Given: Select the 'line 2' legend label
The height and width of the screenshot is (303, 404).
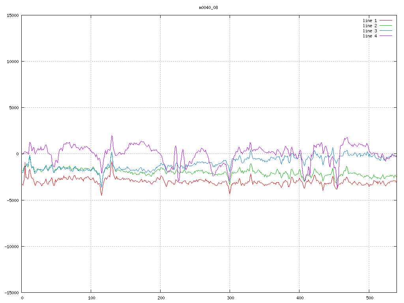Looking at the screenshot, I should (370, 26).
